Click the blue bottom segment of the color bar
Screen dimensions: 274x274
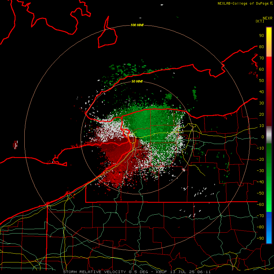click(269, 228)
